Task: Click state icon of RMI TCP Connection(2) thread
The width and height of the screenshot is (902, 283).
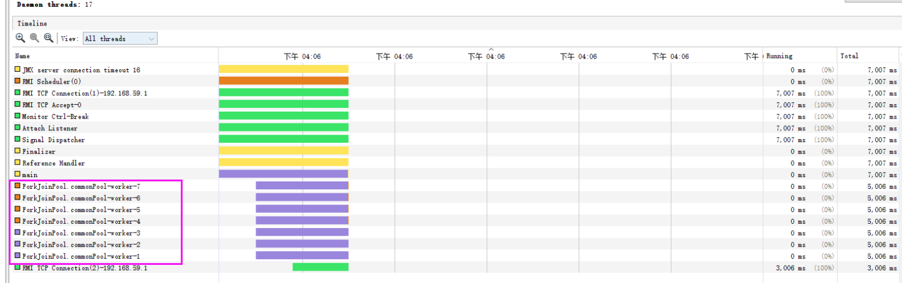Action: click(x=17, y=267)
